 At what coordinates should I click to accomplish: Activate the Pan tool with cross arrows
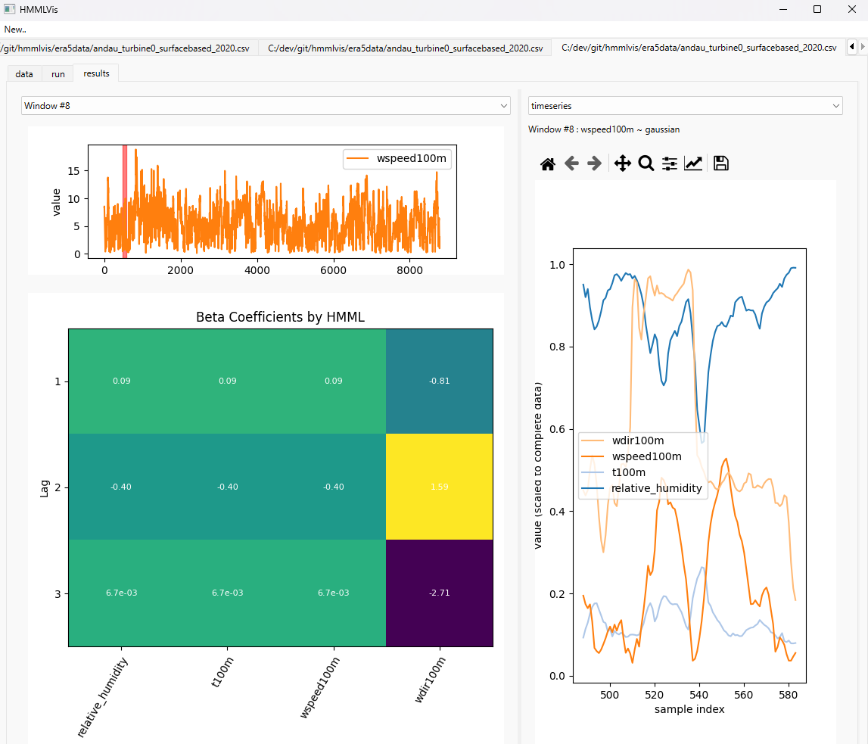(622, 163)
